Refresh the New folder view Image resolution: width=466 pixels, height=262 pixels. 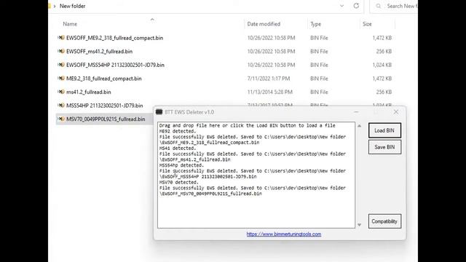[356, 6]
